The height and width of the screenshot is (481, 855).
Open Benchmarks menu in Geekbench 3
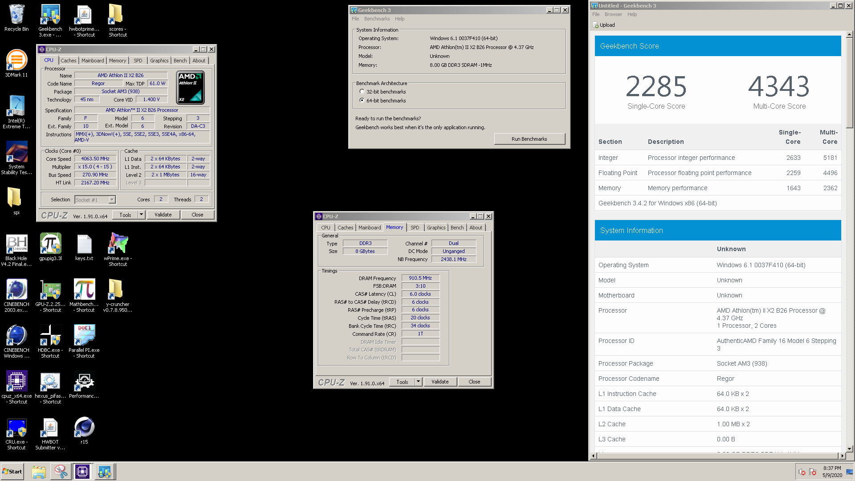pyautogui.click(x=377, y=19)
